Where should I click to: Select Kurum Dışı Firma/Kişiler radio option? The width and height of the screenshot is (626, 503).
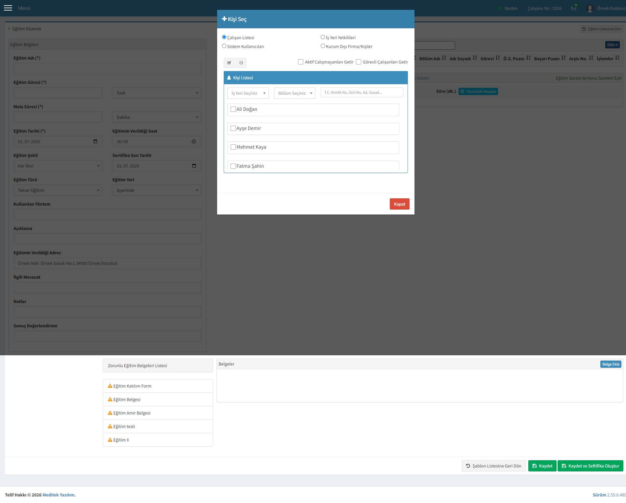pyautogui.click(x=323, y=46)
